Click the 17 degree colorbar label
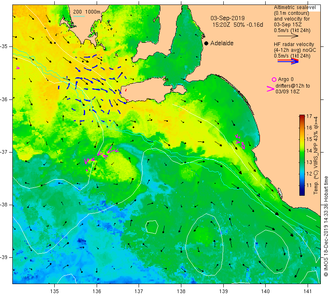Viewport: 329px width, 296px height. (x=309, y=116)
